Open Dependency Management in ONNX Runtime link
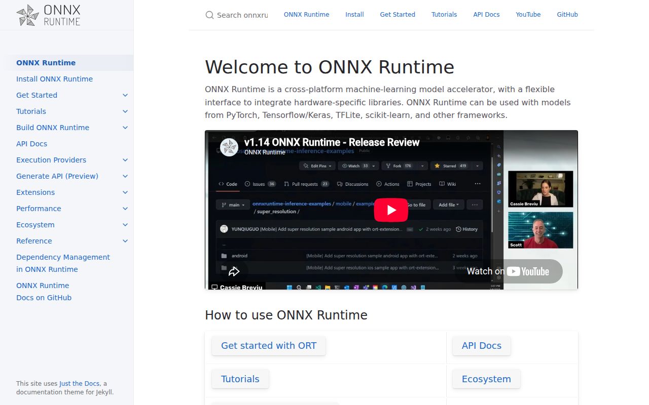Viewport: 649px width, 405px height. (63, 263)
